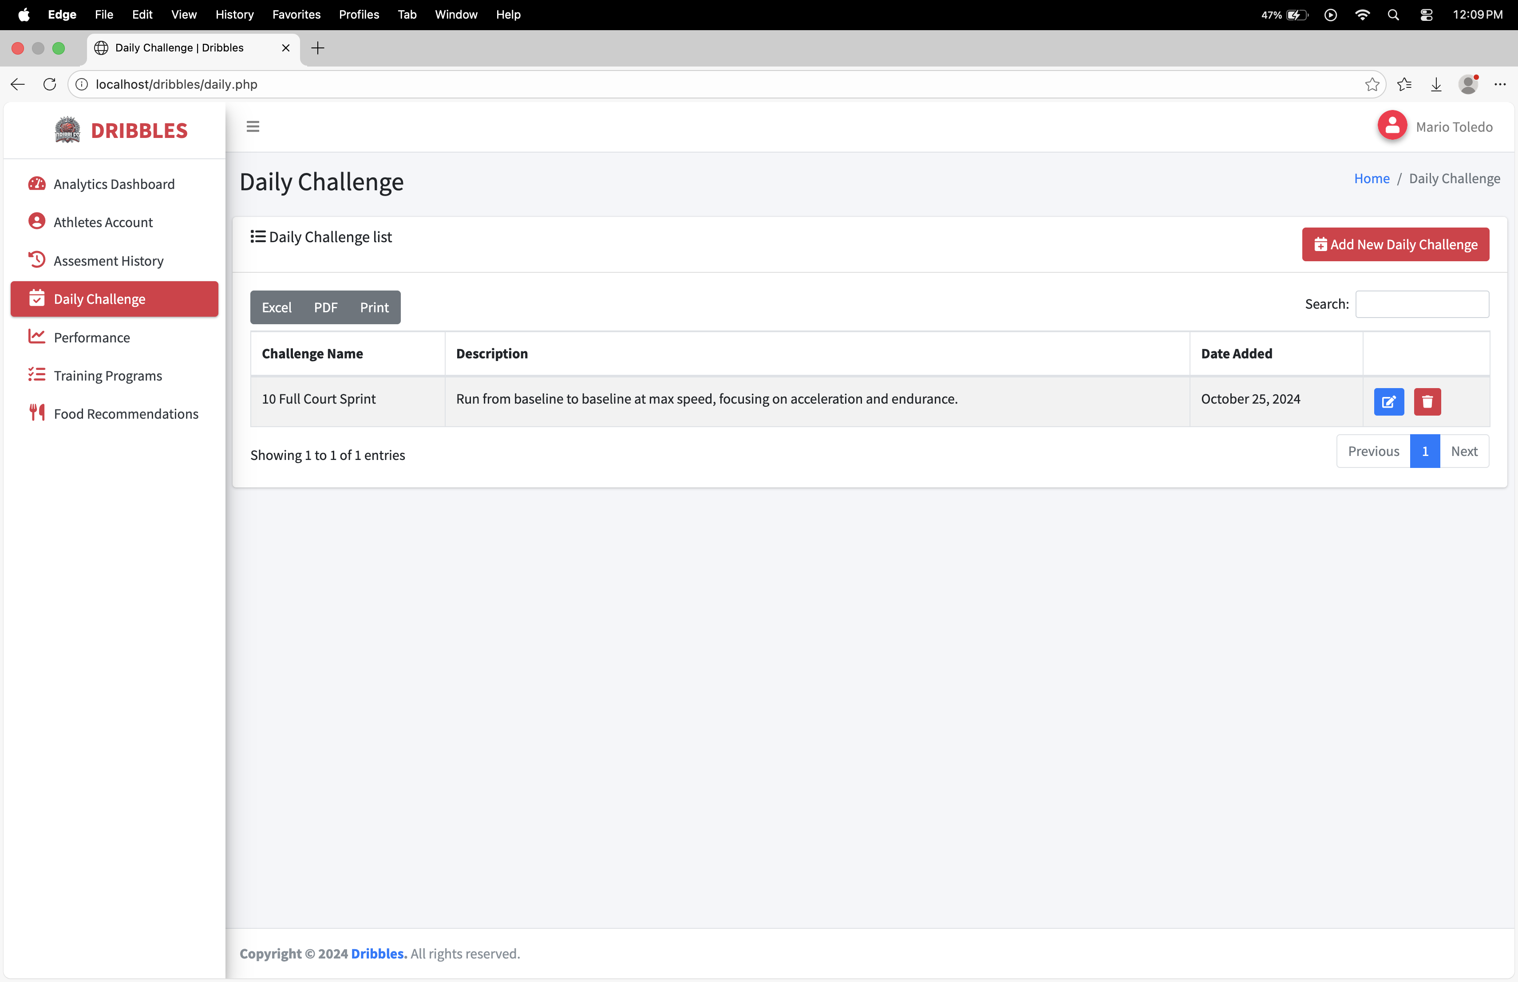Select Daily Challenge in sidebar

(99, 299)
